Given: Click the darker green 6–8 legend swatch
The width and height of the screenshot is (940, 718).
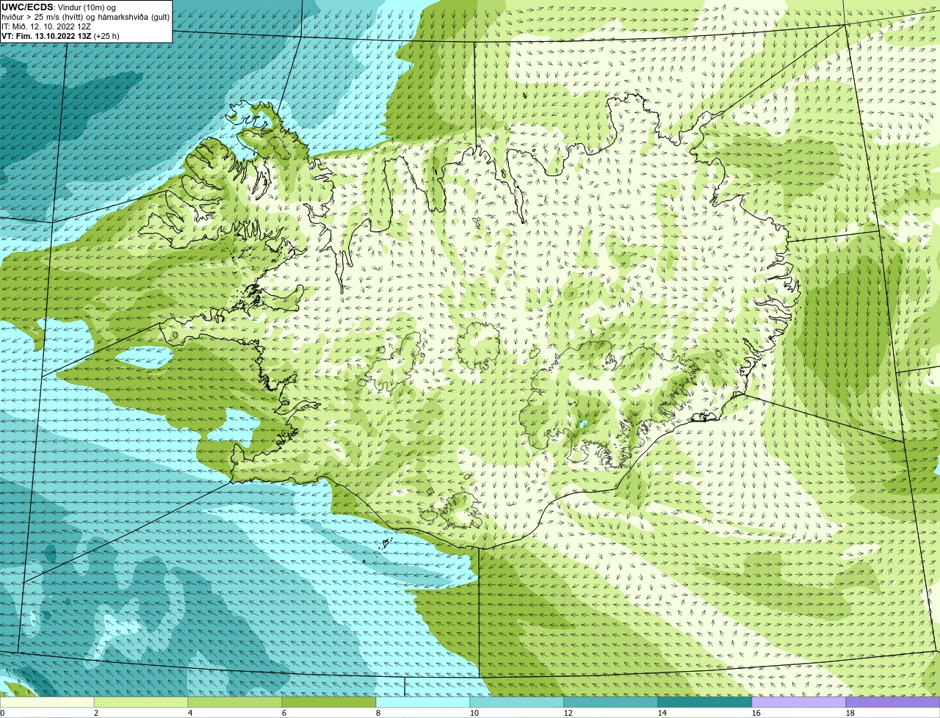Looking at the screenshot, I should 329,703.
